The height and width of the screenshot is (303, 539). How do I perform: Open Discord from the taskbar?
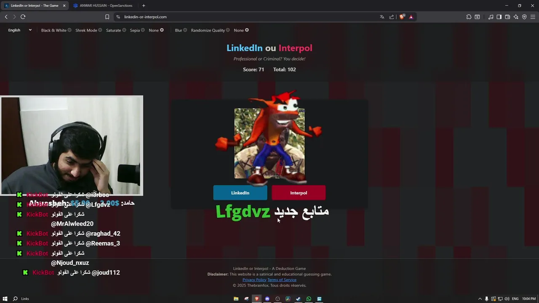[x=267, y=299]
